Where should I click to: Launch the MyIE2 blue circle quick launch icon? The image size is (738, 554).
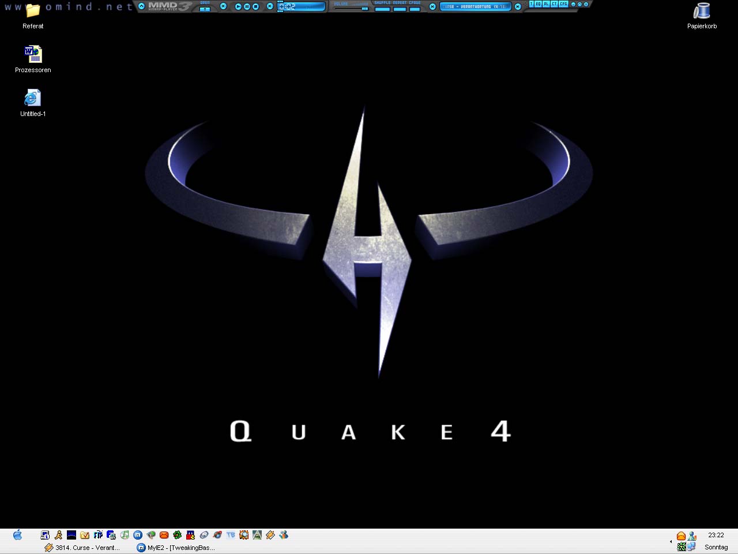point(138,535)
